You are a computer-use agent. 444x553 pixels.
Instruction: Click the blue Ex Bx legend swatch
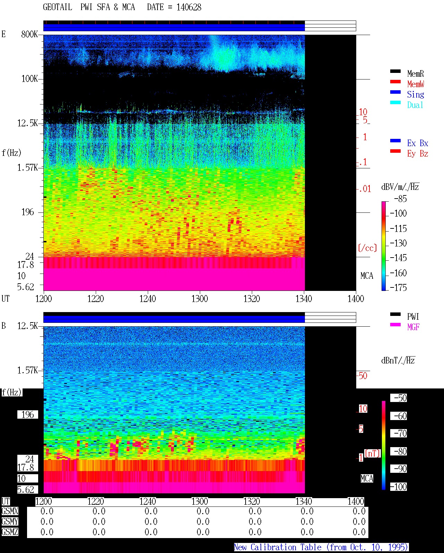pos(395,141)
